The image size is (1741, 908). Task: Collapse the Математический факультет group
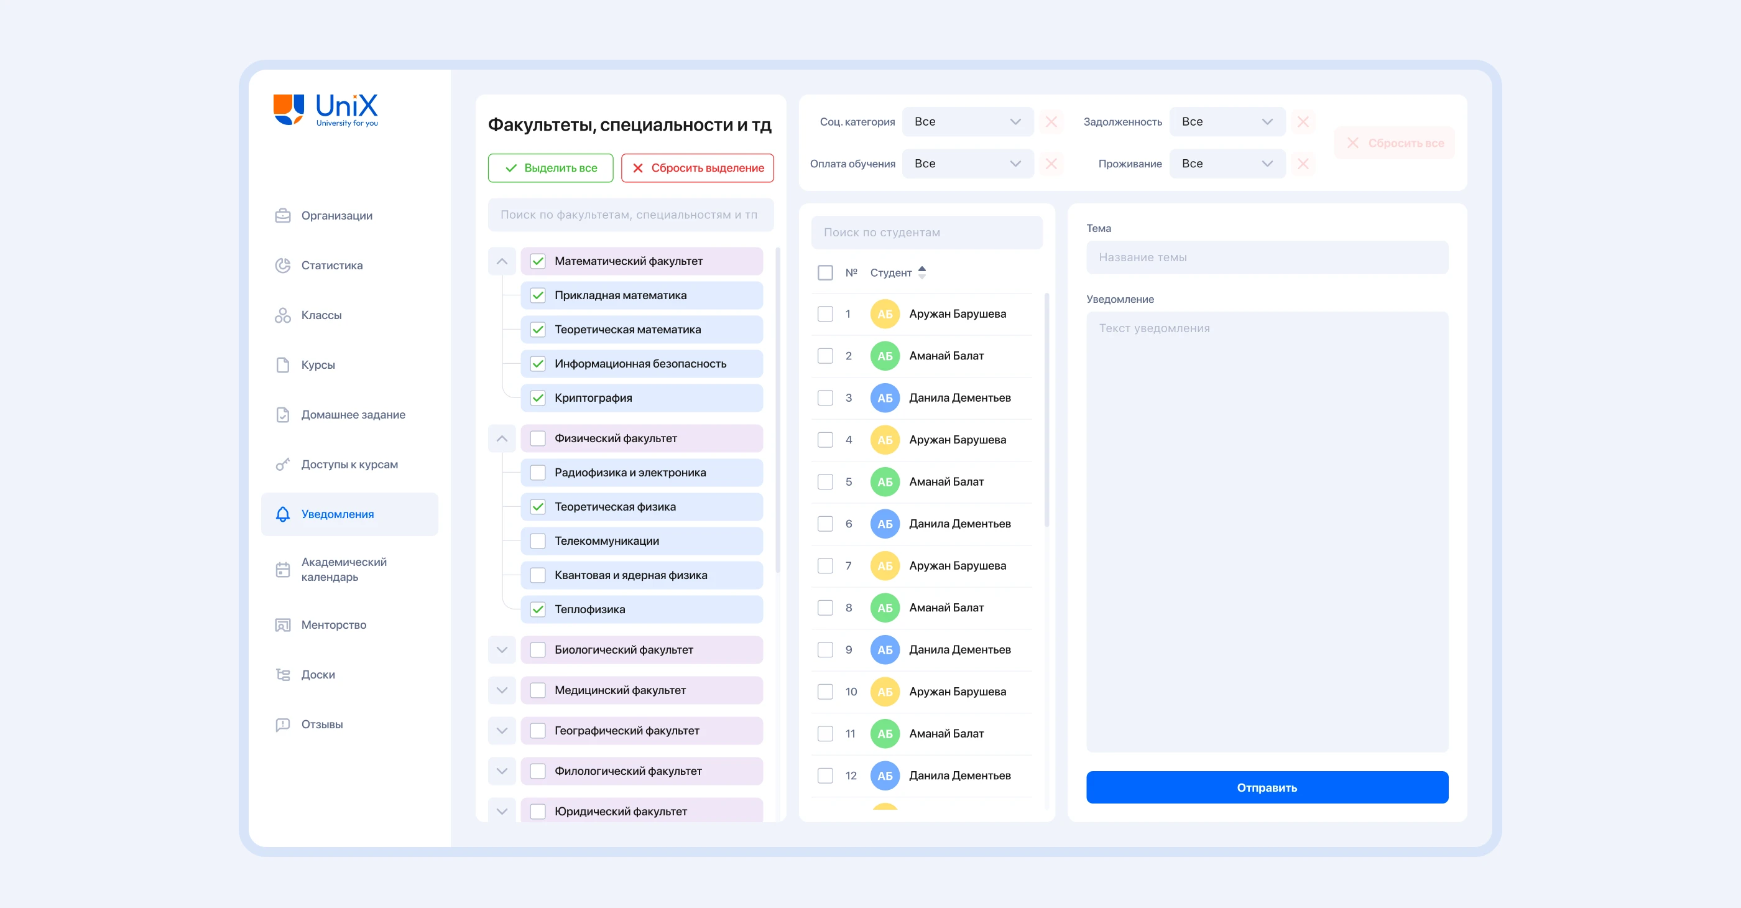point(502,261)
